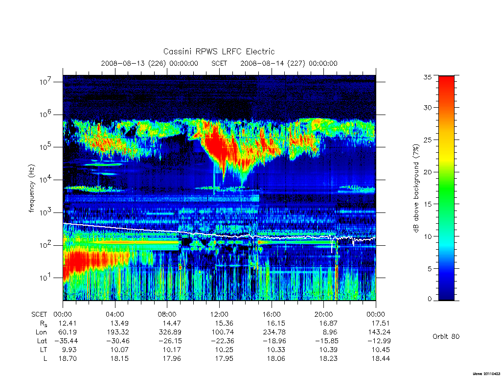Screen dimensions: 501x376
Task: Click the "08:00" time axis label
Action: [167, 314]
